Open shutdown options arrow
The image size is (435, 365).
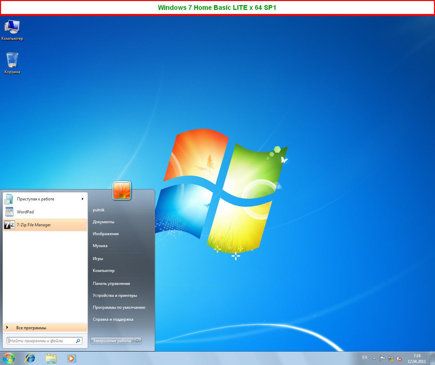137,341
